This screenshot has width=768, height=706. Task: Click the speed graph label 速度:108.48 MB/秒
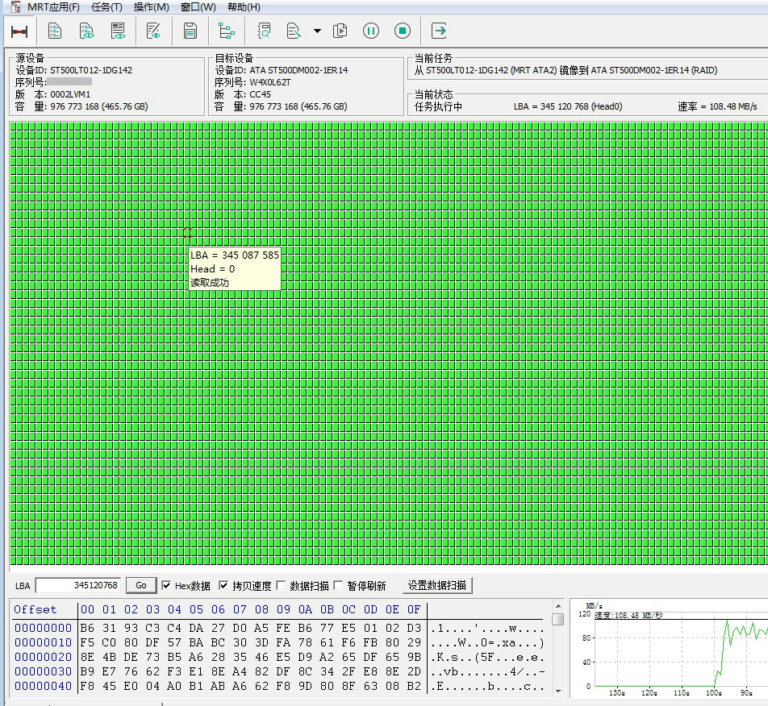[628, 615]
